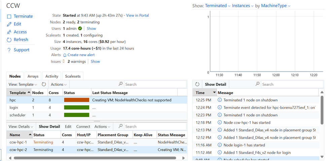This screenshot has height=161, width=328.
Task: Click scroll-right arrow of node table scrollbar
Action: click(x=183, y=158)
